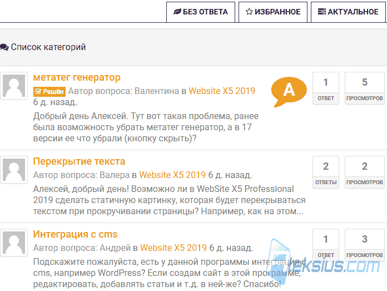387x291 pixels.
Task: Click the star icon in ИЗБРАННОЕ
Action: pos(249,12)
